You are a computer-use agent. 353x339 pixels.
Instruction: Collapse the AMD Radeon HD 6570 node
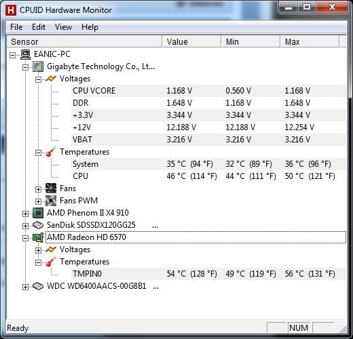coord(25,238)
